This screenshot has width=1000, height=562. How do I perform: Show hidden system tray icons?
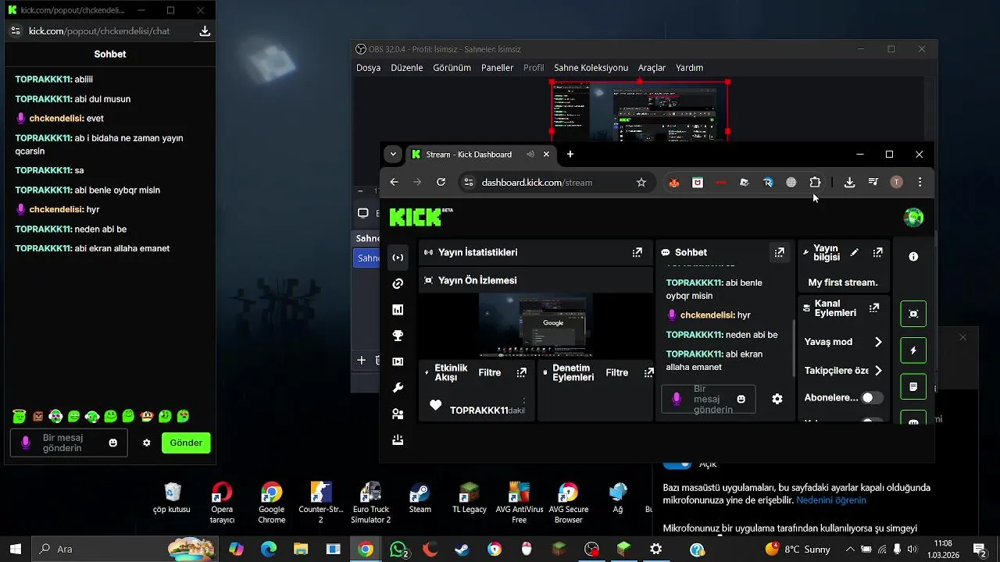(850, 549)
